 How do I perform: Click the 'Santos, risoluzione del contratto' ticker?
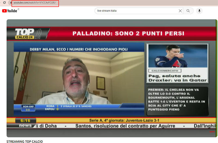125,126
